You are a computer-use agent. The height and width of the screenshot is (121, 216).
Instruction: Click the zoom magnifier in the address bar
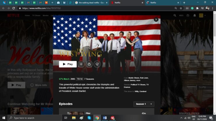point(176,8)
